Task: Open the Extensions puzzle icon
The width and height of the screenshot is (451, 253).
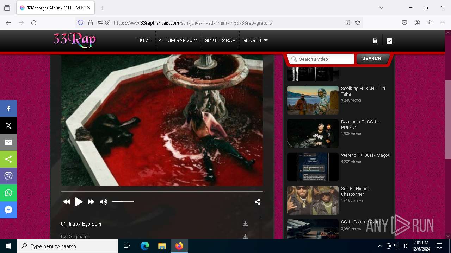Action: pos(430,23)
